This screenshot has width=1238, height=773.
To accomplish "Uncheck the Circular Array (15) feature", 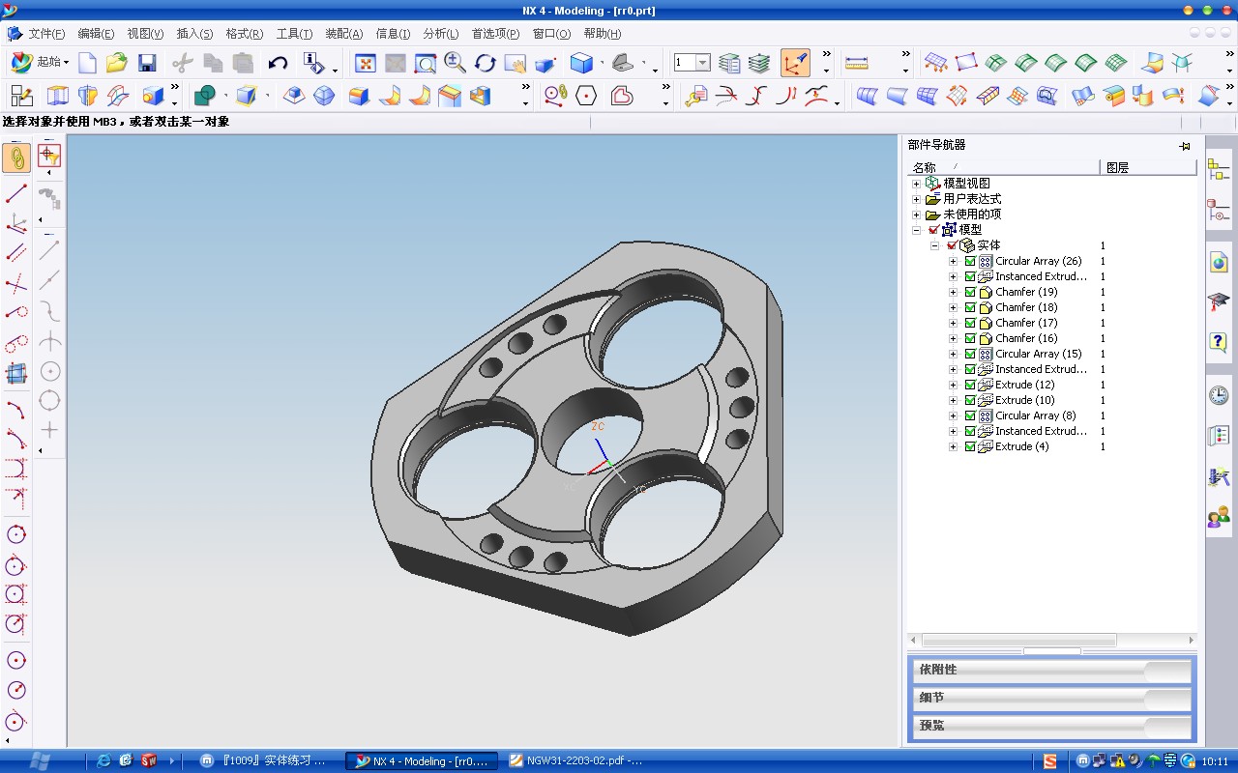I will point(970,354).
